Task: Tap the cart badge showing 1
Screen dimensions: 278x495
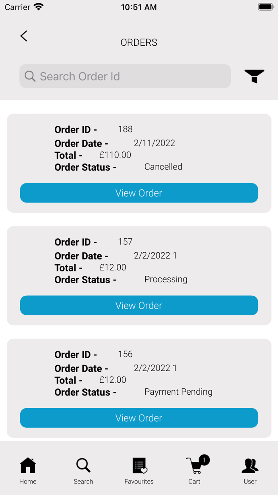Action: (204, 460)
